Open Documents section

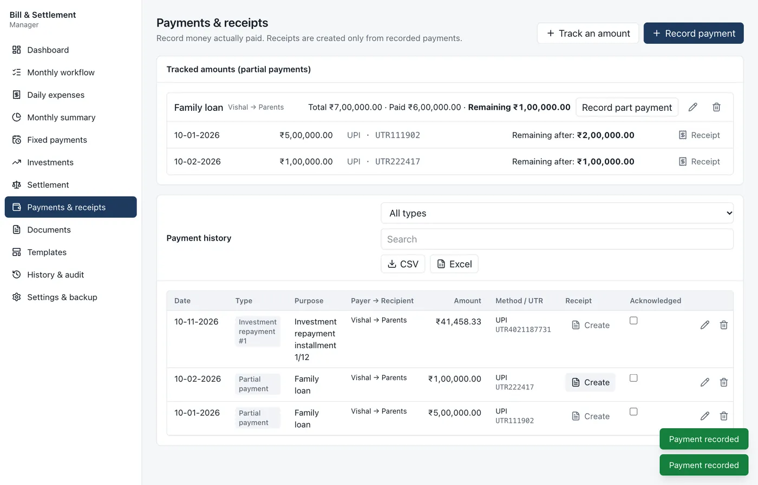(70, 230)
